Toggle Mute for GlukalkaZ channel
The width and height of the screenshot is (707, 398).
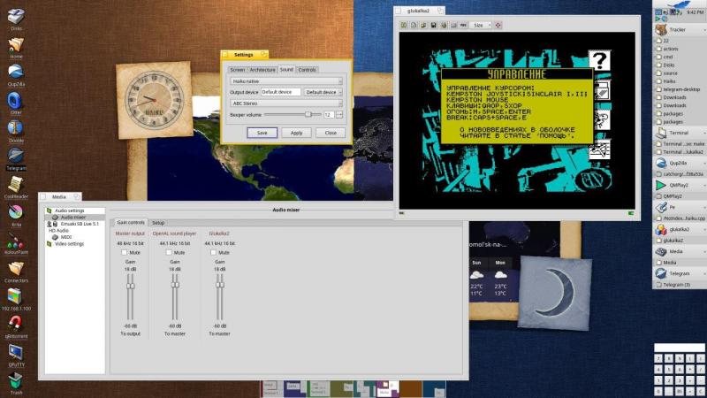pos(213,252)
